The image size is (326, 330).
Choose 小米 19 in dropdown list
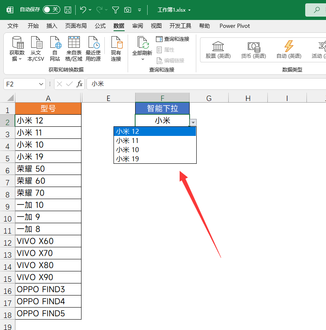pos(155,159)
